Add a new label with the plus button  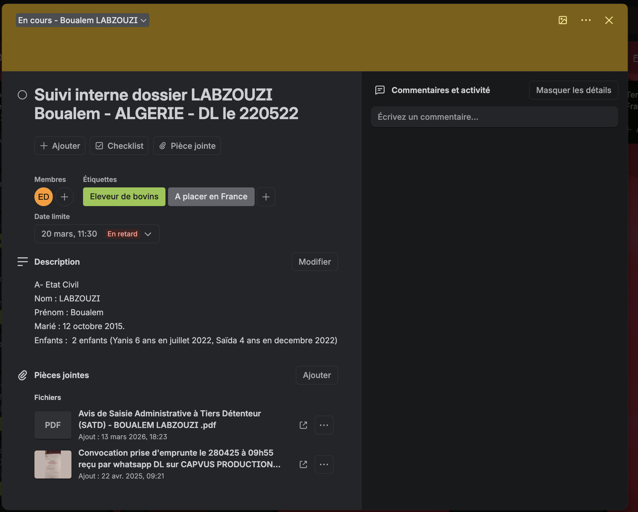tap(266, 197)
